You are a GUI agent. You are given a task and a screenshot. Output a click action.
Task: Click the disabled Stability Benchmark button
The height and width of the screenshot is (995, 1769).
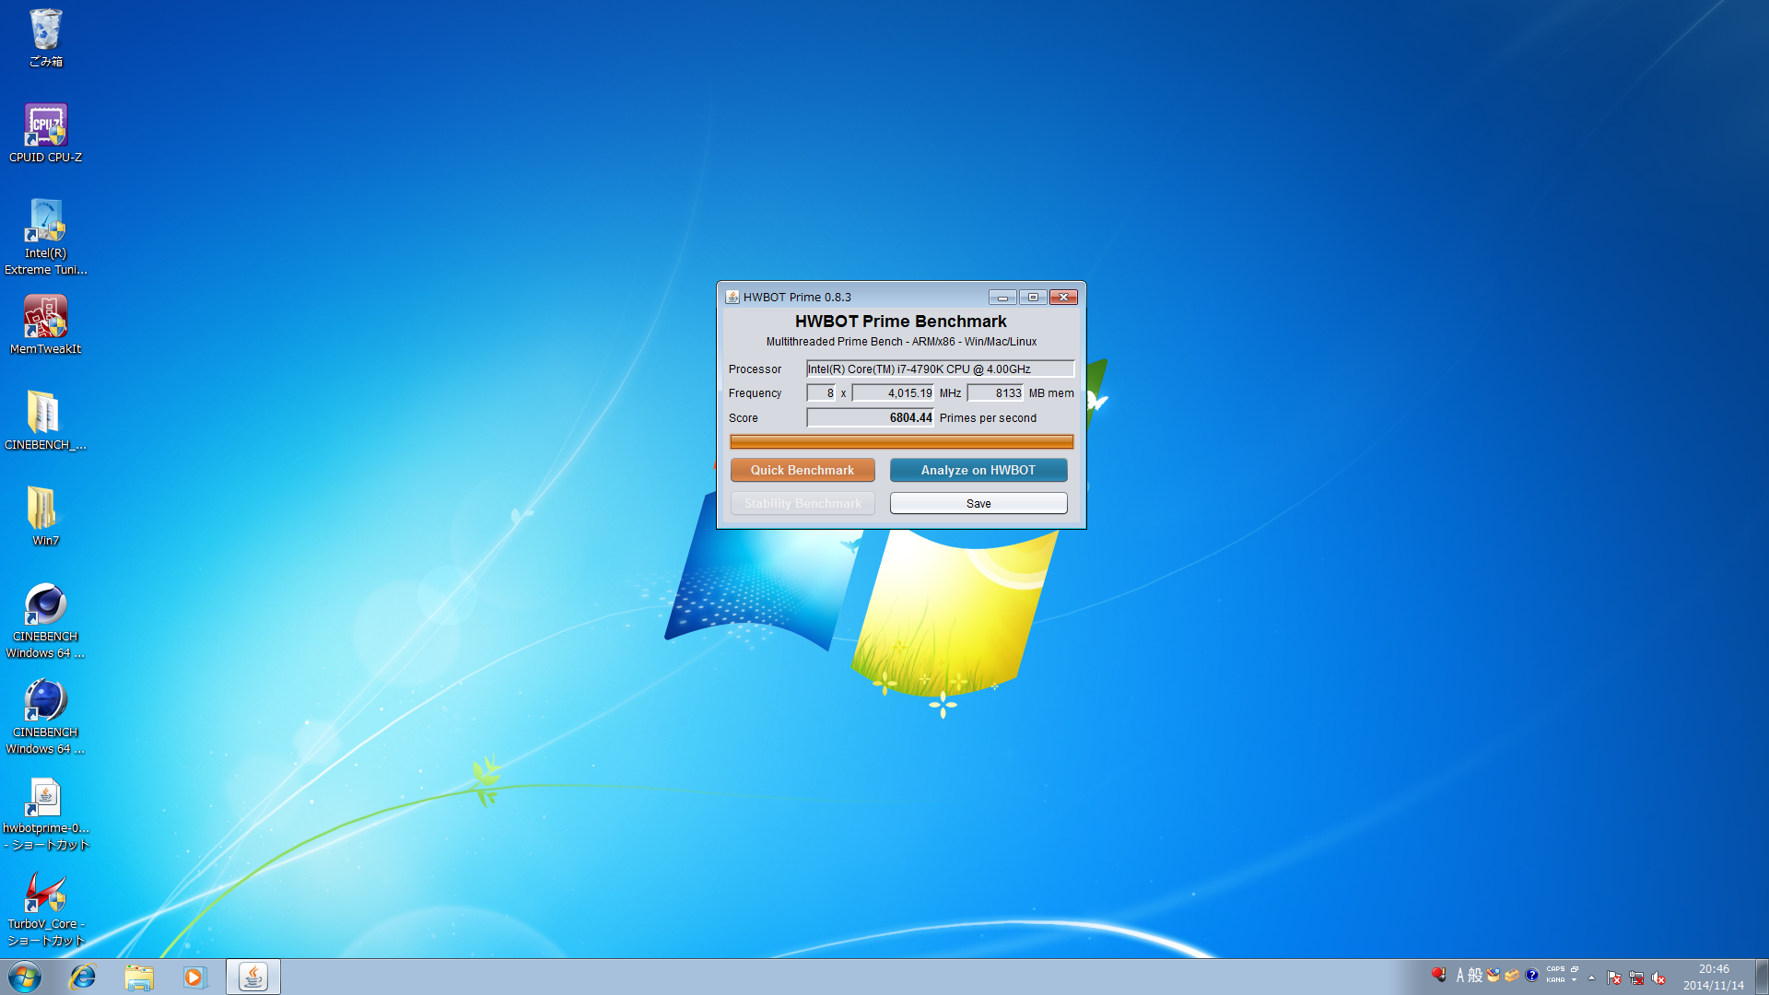[802, 503]
